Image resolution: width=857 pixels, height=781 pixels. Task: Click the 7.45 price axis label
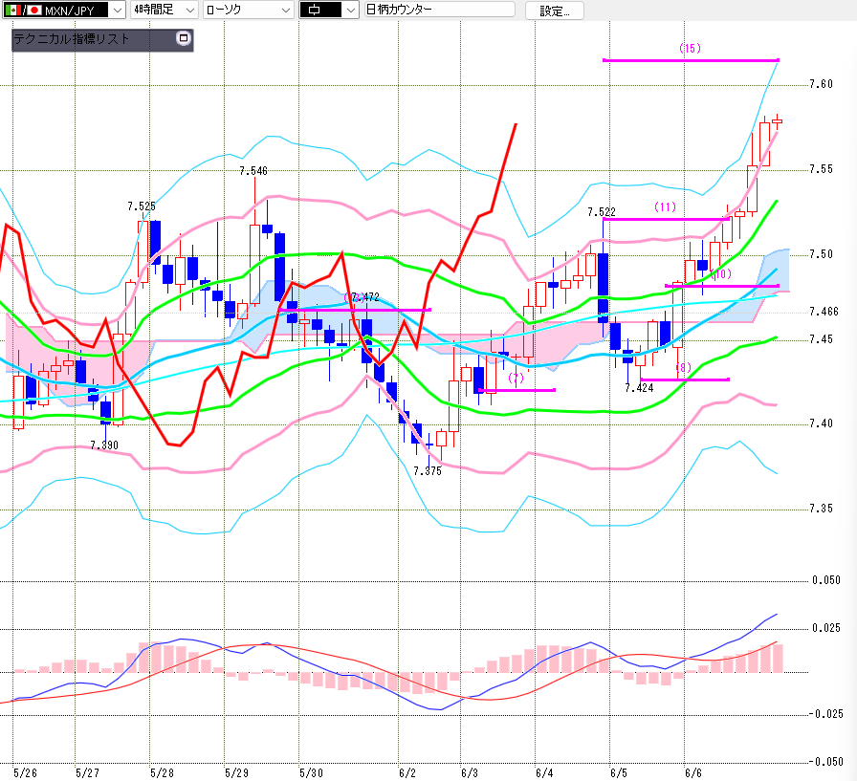click(x=821, y=339)
